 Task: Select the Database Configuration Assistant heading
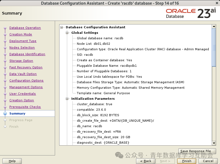pos(96,27)
